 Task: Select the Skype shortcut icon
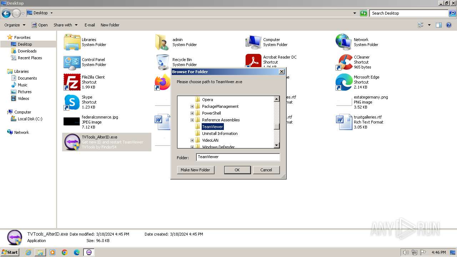click(72, 102)
